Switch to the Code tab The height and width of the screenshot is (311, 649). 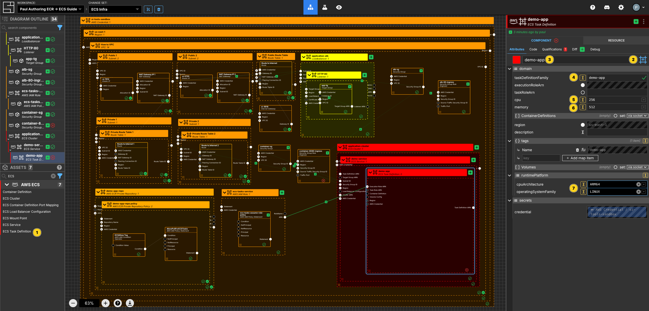point(534,49)
